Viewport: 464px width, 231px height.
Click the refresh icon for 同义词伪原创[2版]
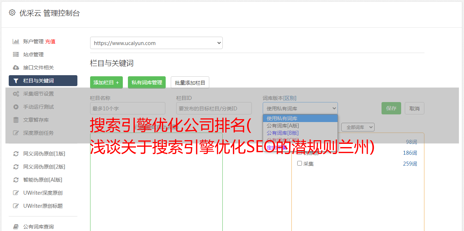[16, 167]
